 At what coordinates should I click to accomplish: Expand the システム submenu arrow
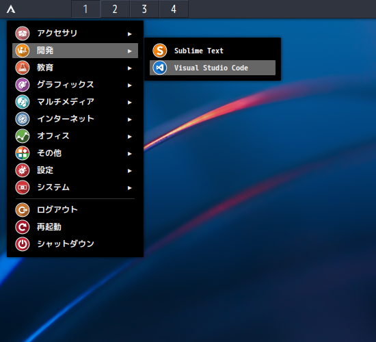[130, 188]
